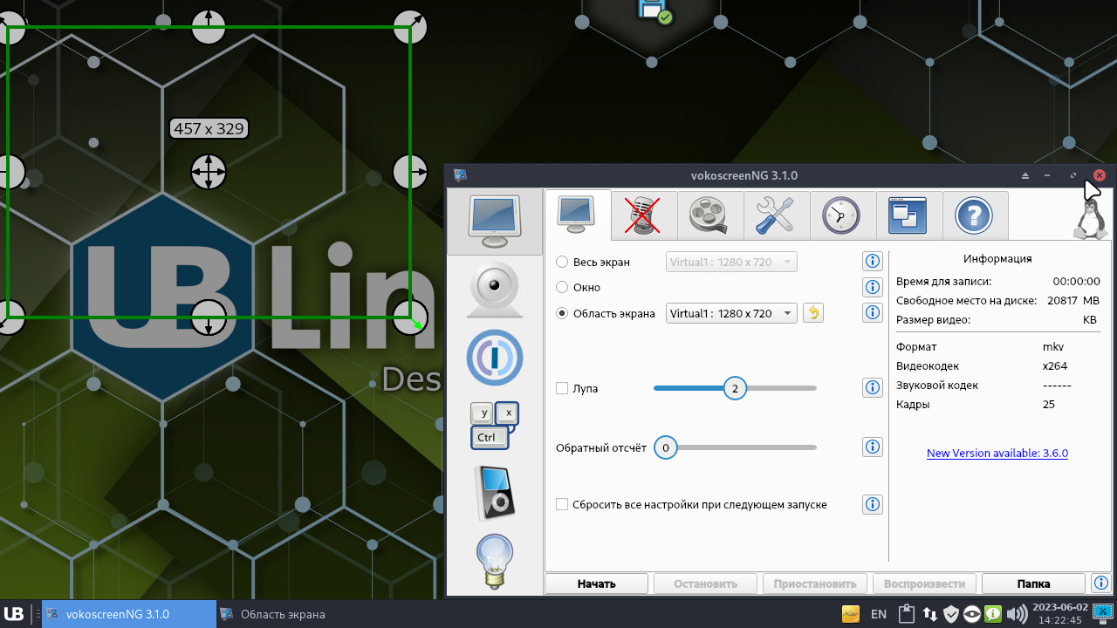This screenshot has width=1117, height=628.
Task: Show info for Область экрана option
Action: click(872, 312)
